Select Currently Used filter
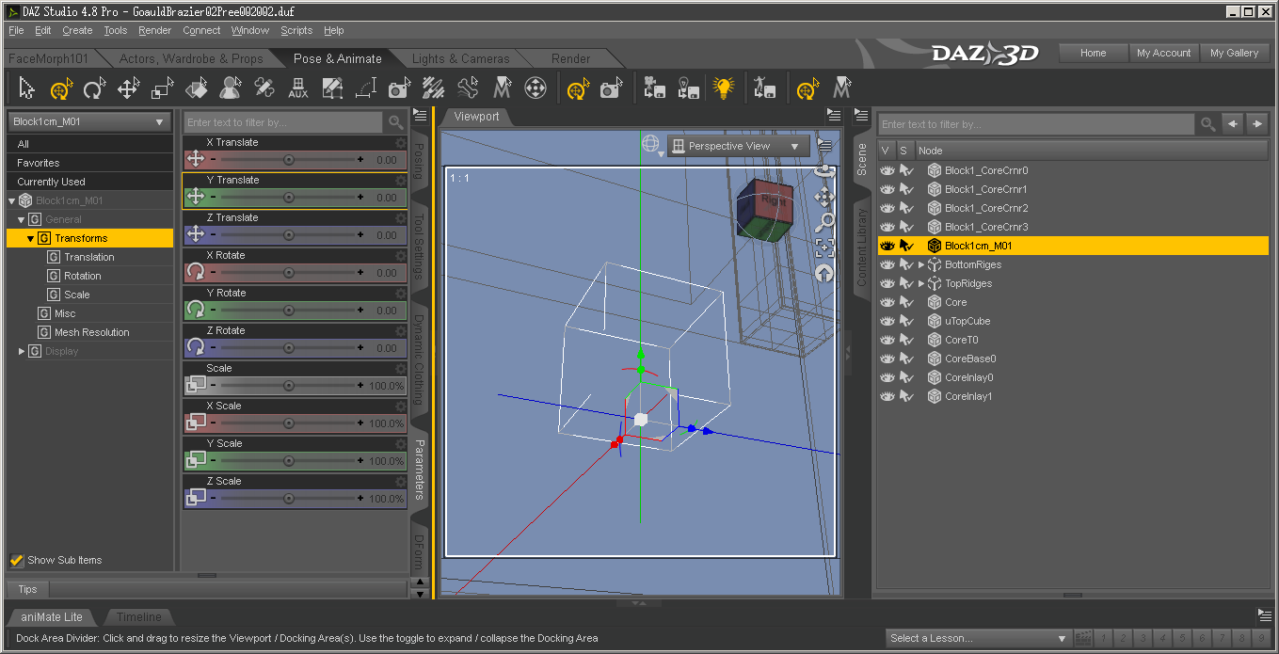This screenshot has width=1279, height=654. click(x=89, y=182)
